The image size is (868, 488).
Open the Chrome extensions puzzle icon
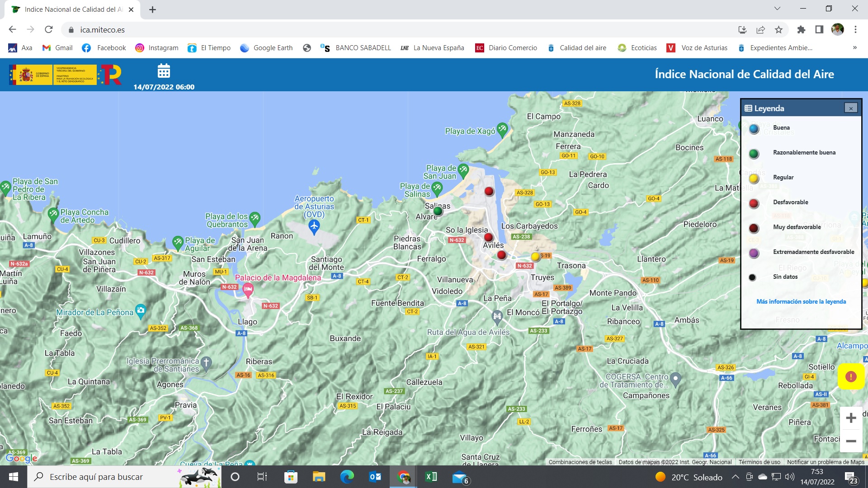pyautogui.click(x=801, y=30)
